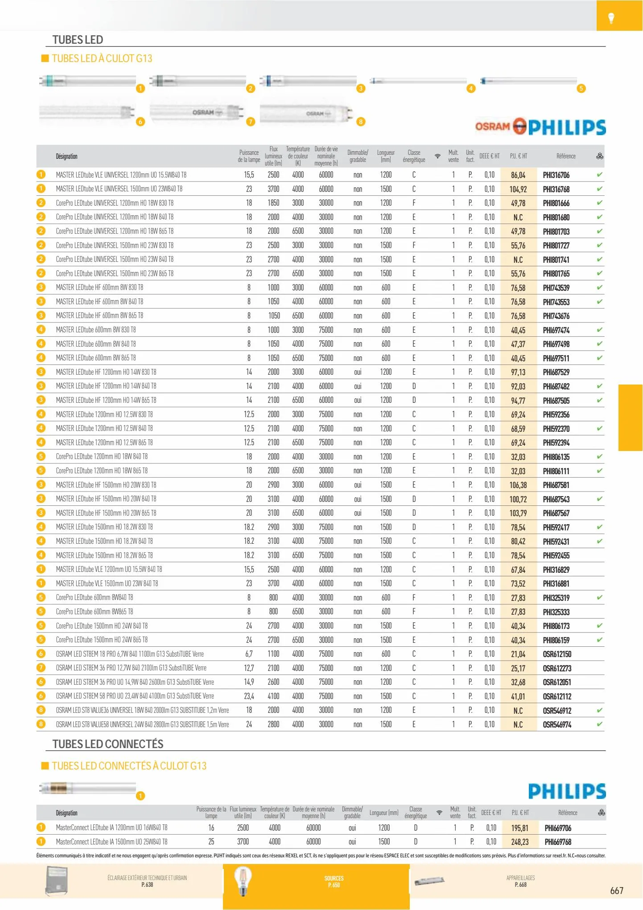Click numbered badge 4 beside fourth tube image
Image resolution: width=643 pixels, height=910 pixels.
pyautogui.click(x=471, y=88)
